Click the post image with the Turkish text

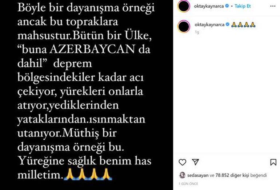(87, 95)
